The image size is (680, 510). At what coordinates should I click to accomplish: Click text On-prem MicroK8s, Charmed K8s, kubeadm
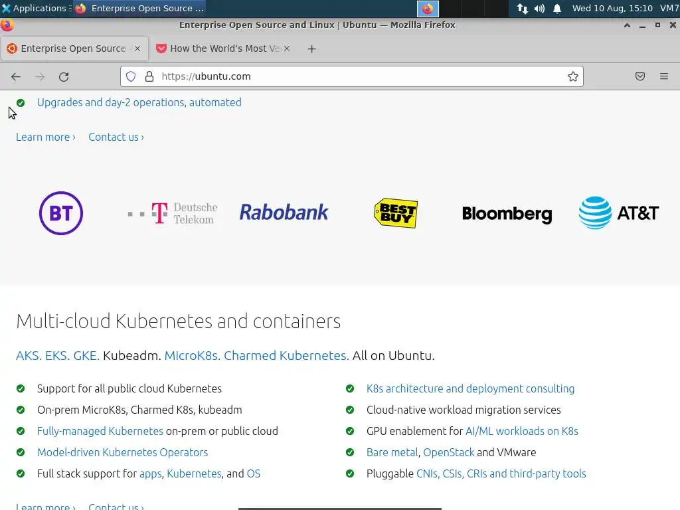pyautogui.click(x=139, y=410)
